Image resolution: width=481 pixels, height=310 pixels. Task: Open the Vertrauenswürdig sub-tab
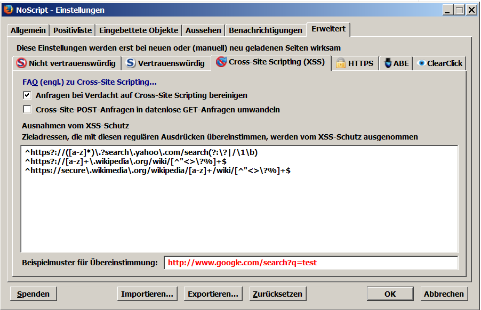tap(166, 63)
